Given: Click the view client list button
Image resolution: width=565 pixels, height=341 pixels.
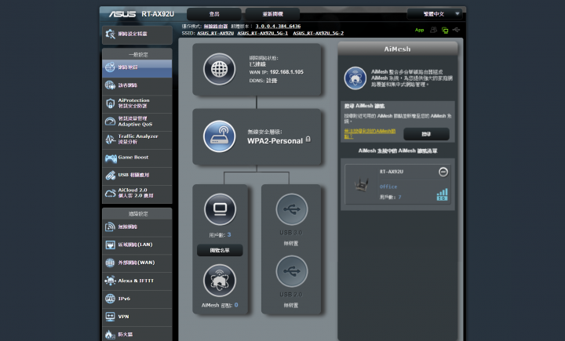Looking at the screenshot, I should tap(220, 250).
